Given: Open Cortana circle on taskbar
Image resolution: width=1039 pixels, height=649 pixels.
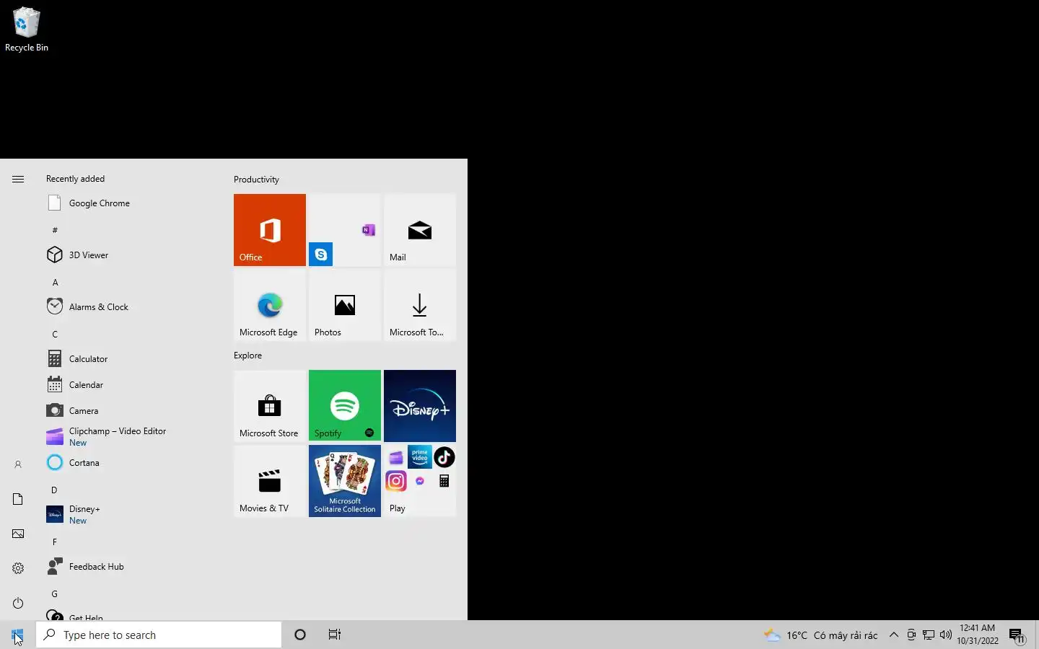Looking at the screenshot, I should click(x=300, y=635).
